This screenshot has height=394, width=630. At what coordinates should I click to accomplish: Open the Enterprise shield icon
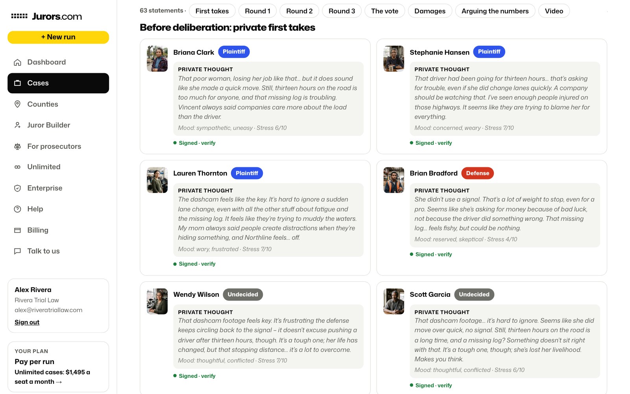pos(17,188)
